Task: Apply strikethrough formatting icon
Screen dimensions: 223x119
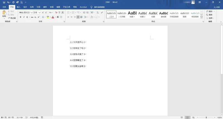Action: pyautogui.click(x=32, y=17)
